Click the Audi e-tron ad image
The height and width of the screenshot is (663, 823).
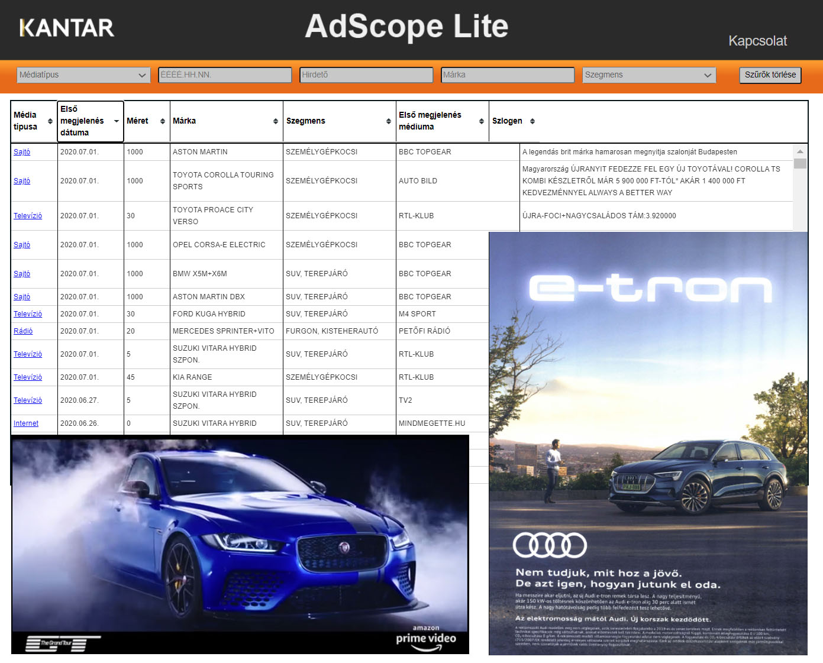click(648, 444)
